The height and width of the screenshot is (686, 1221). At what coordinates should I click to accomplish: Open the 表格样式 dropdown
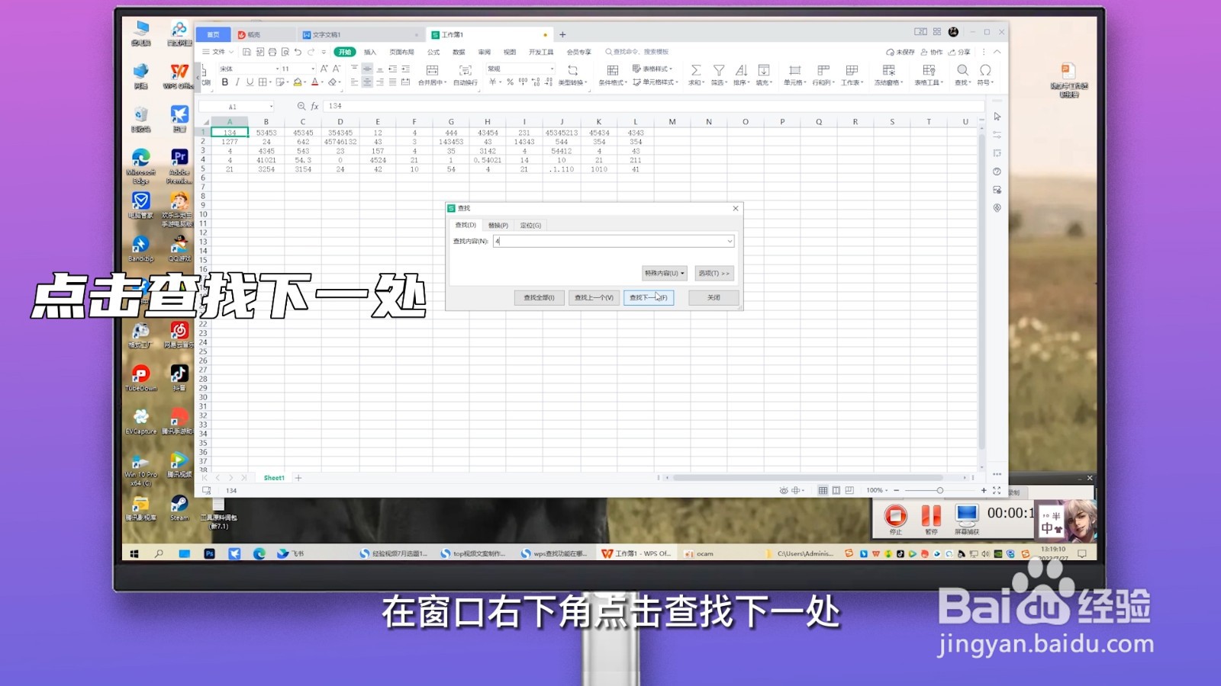coord(653,69)
